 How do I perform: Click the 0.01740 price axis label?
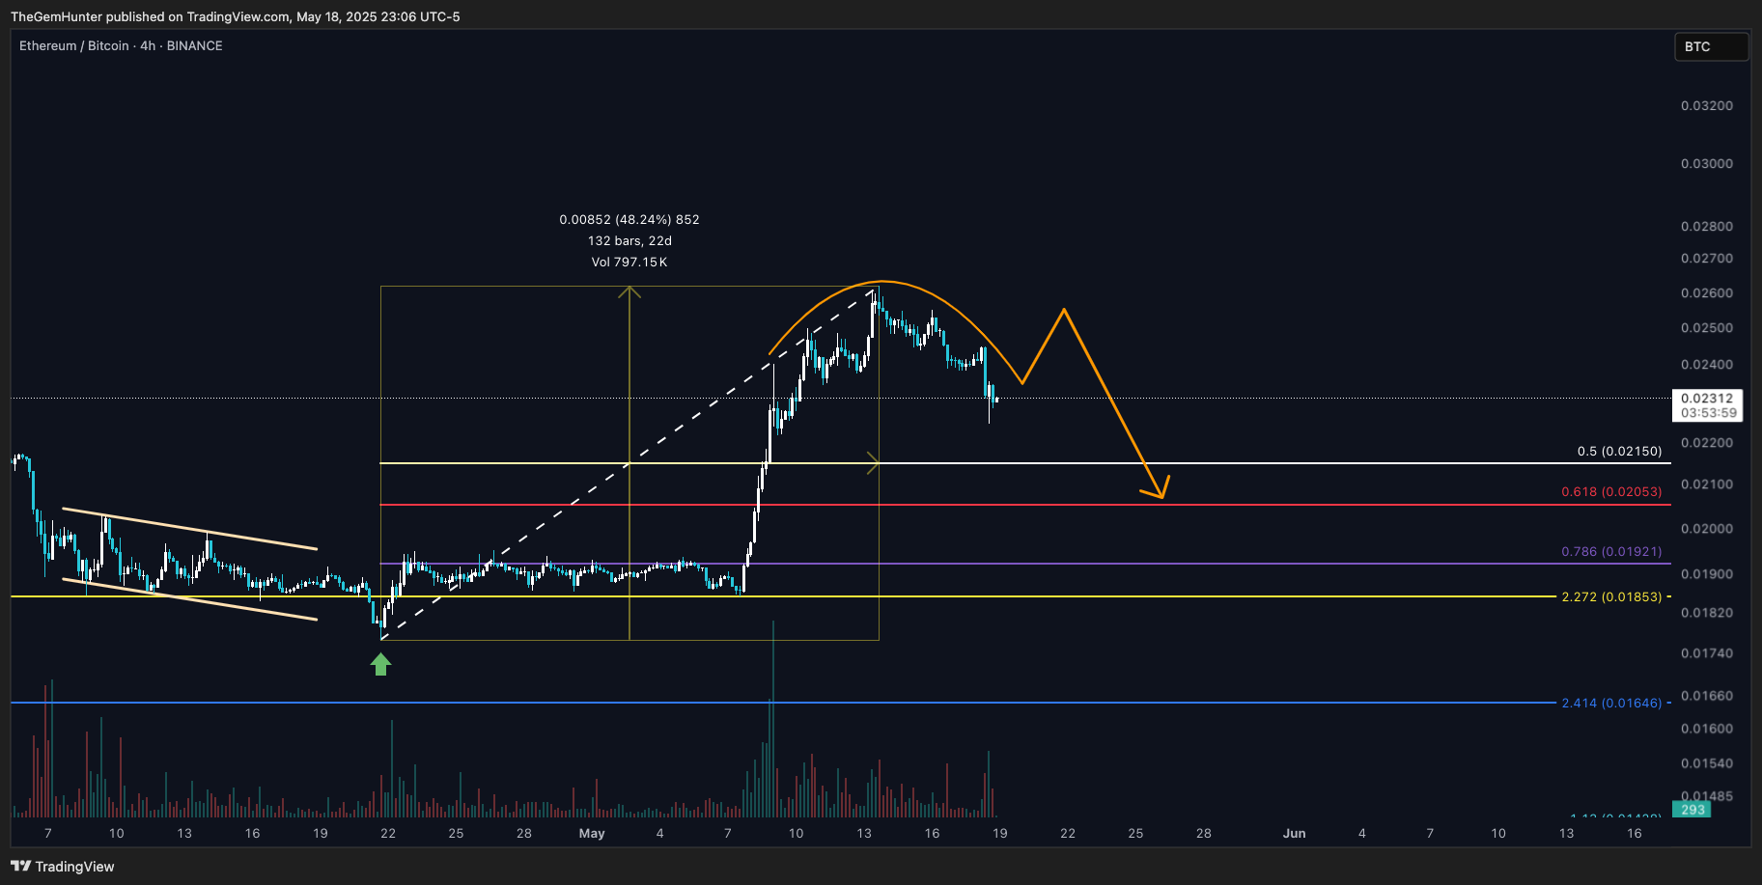point(1707,652)
